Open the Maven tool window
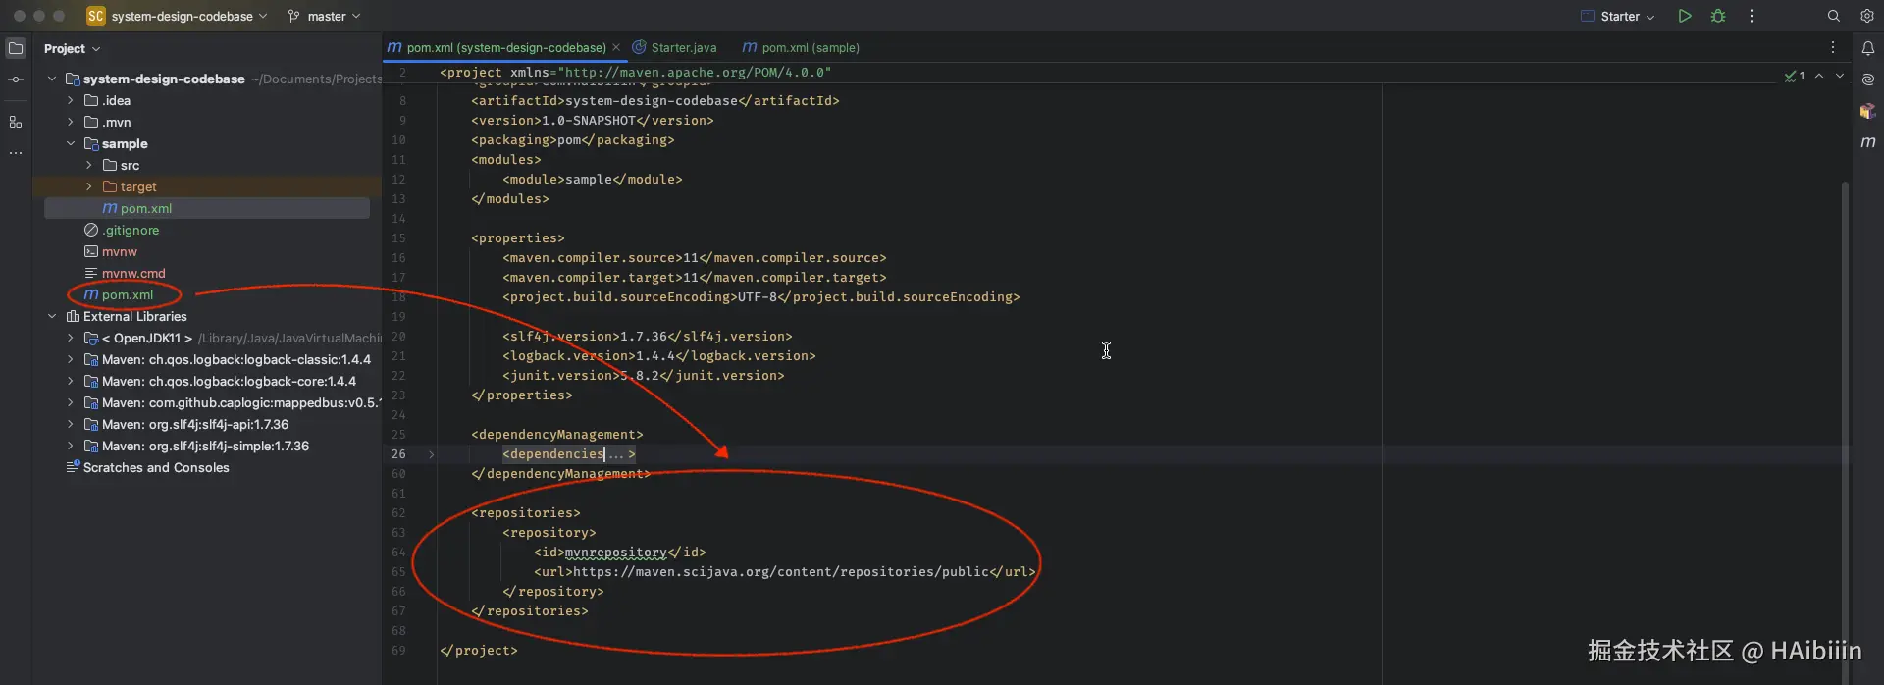 [1867, 142]
